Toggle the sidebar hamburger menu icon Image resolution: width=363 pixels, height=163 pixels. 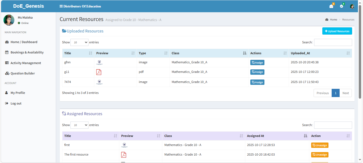[x=61, y=6]
